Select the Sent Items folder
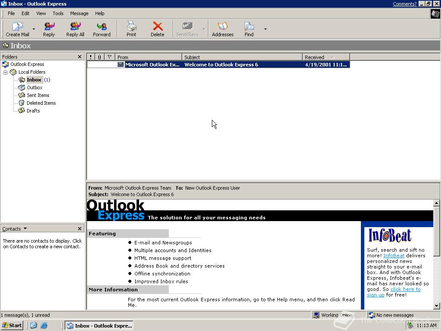The height and width of the screenshot is (331, 441). pyautogui.click(x=38, y=95)
